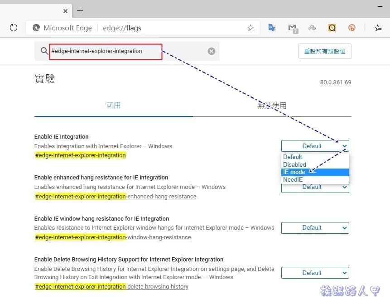Switch to the 無法使用 tab
This screenshot has width=390, height=304.
point(272,106)
